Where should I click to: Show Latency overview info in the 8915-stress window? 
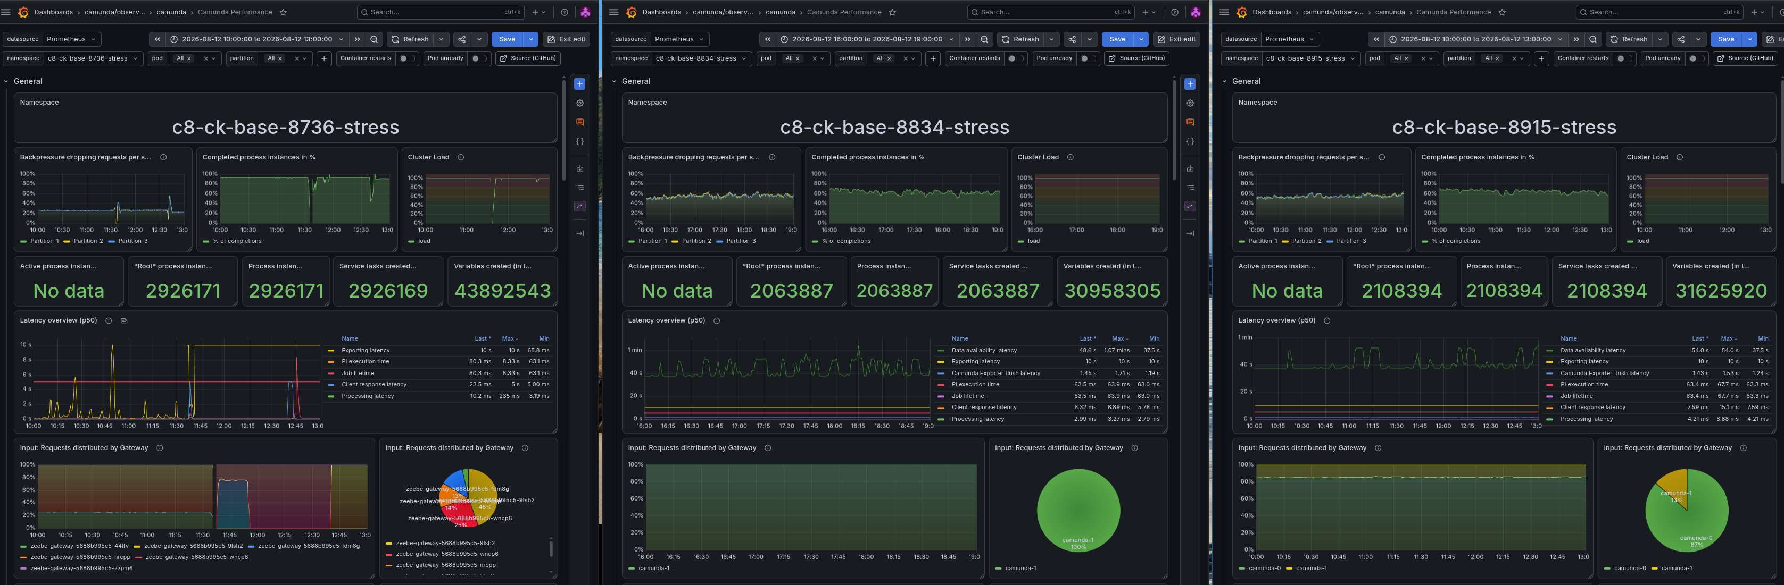click(x=1327, y=320)
